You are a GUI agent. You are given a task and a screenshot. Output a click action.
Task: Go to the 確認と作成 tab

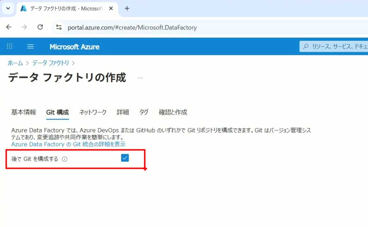click(x=173, y=112)
